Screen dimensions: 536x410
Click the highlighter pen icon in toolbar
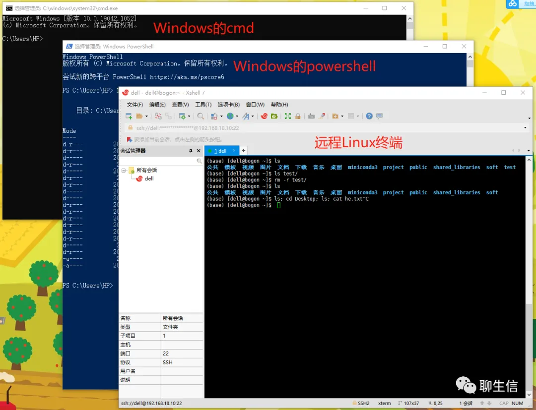click(321, 116)
